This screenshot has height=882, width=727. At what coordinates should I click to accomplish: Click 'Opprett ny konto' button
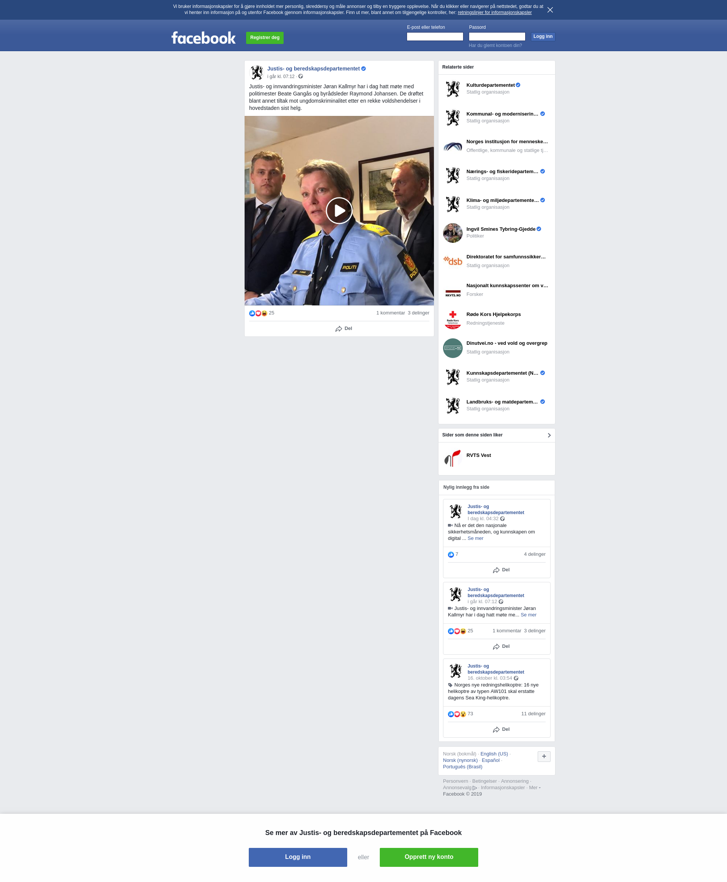(428, 857)
